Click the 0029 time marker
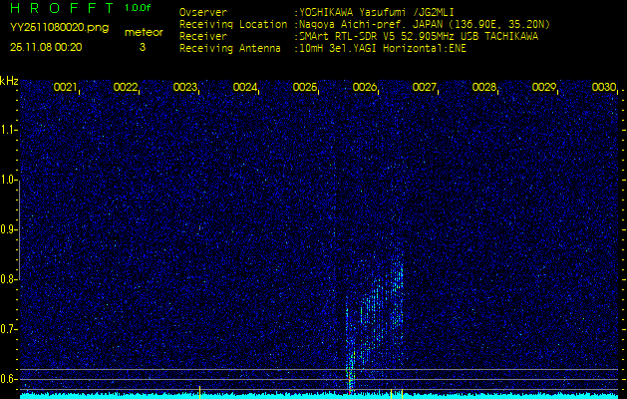This screenshot has width=627, height=399. click(x=544, y=87)
